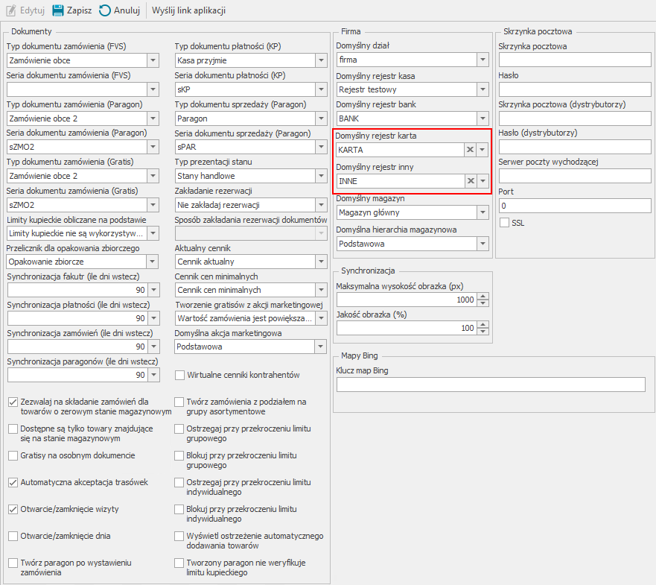Open the Typ prezentacji stanu dropdown

point(320,176)
